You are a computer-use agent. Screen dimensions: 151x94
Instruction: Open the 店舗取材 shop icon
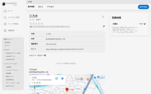point(5,31)
